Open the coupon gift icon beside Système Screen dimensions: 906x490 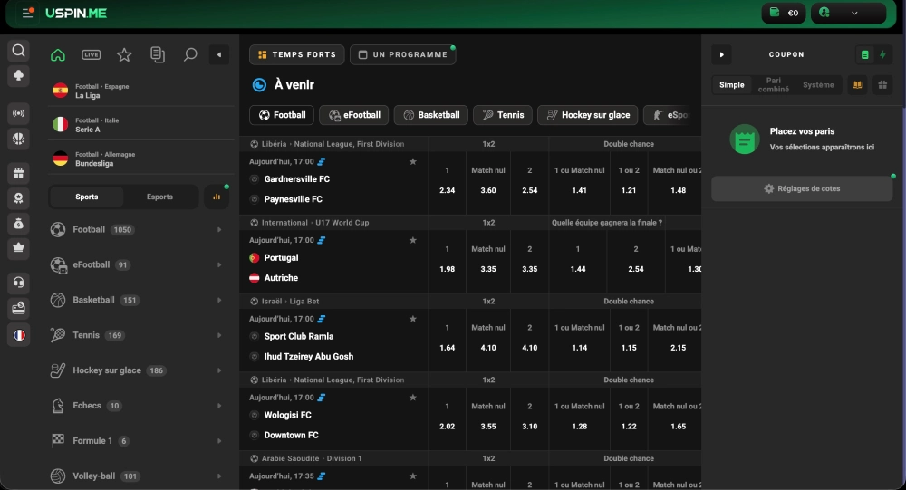pyautogui.click(x=882, y=85)
